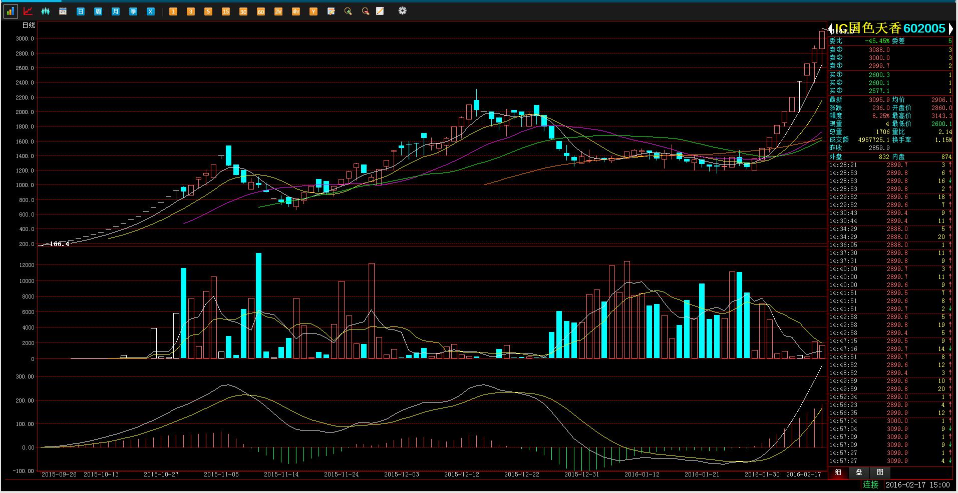Select the 卖③ price 3088.0

[879, 50]
